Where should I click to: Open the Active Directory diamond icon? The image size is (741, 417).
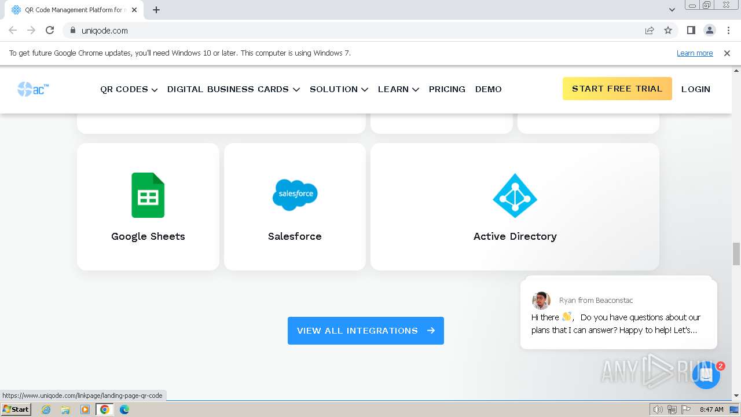515,195
